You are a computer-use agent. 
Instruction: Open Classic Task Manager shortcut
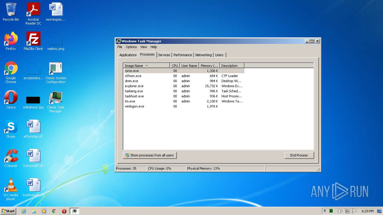tap(56, 102)
